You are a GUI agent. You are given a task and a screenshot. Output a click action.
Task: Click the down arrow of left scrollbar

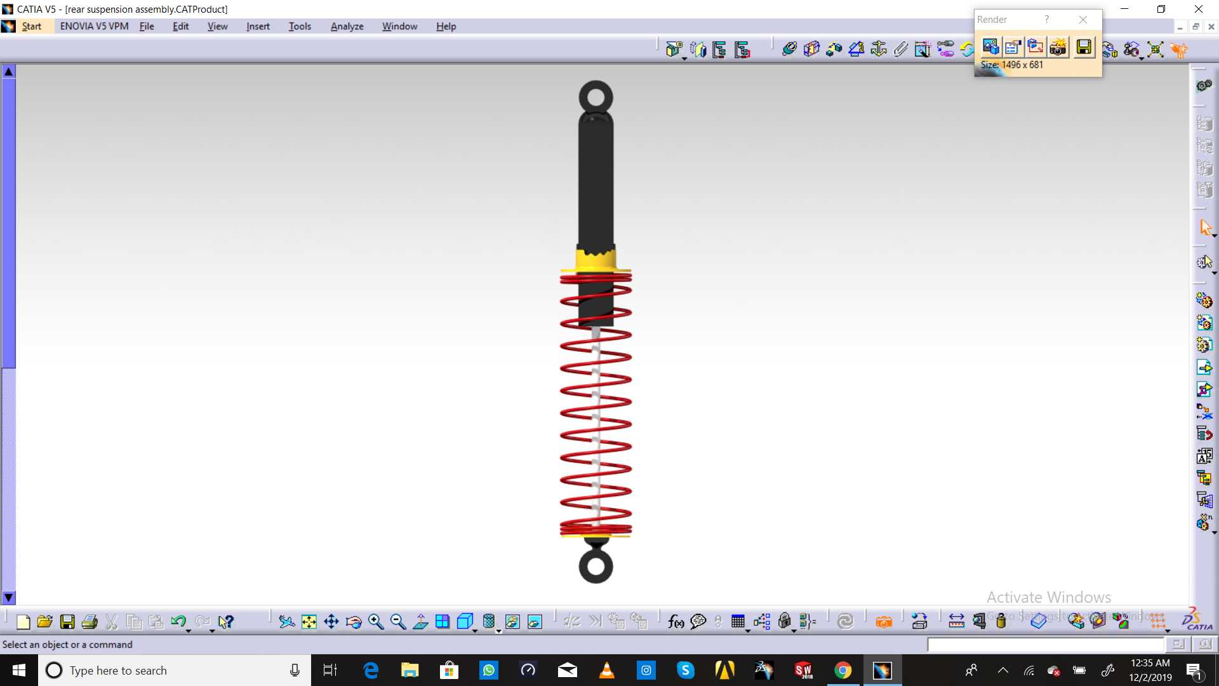(x=8, y=598)
